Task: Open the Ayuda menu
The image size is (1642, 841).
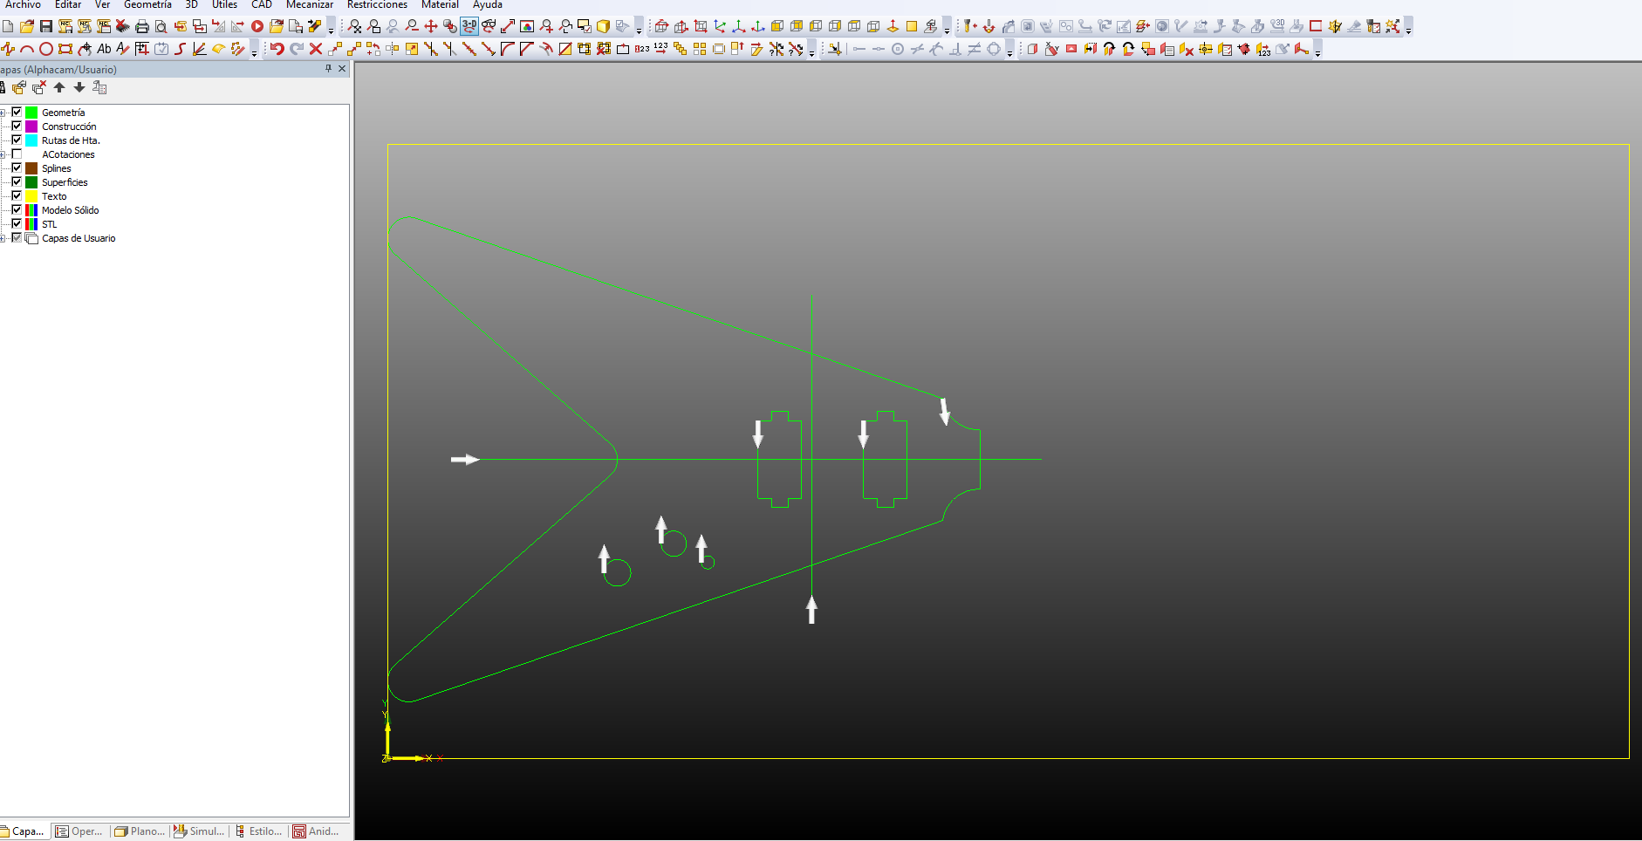Action: (488, 5)
